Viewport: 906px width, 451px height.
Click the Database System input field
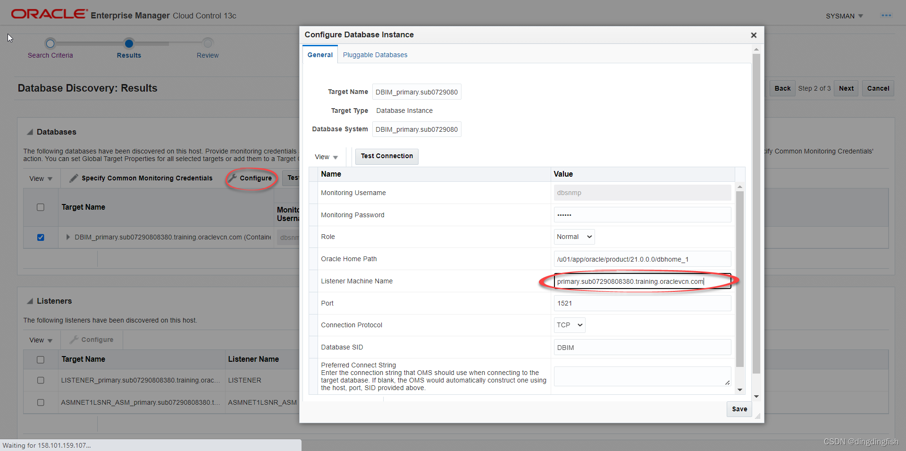(x=417, y=129)
